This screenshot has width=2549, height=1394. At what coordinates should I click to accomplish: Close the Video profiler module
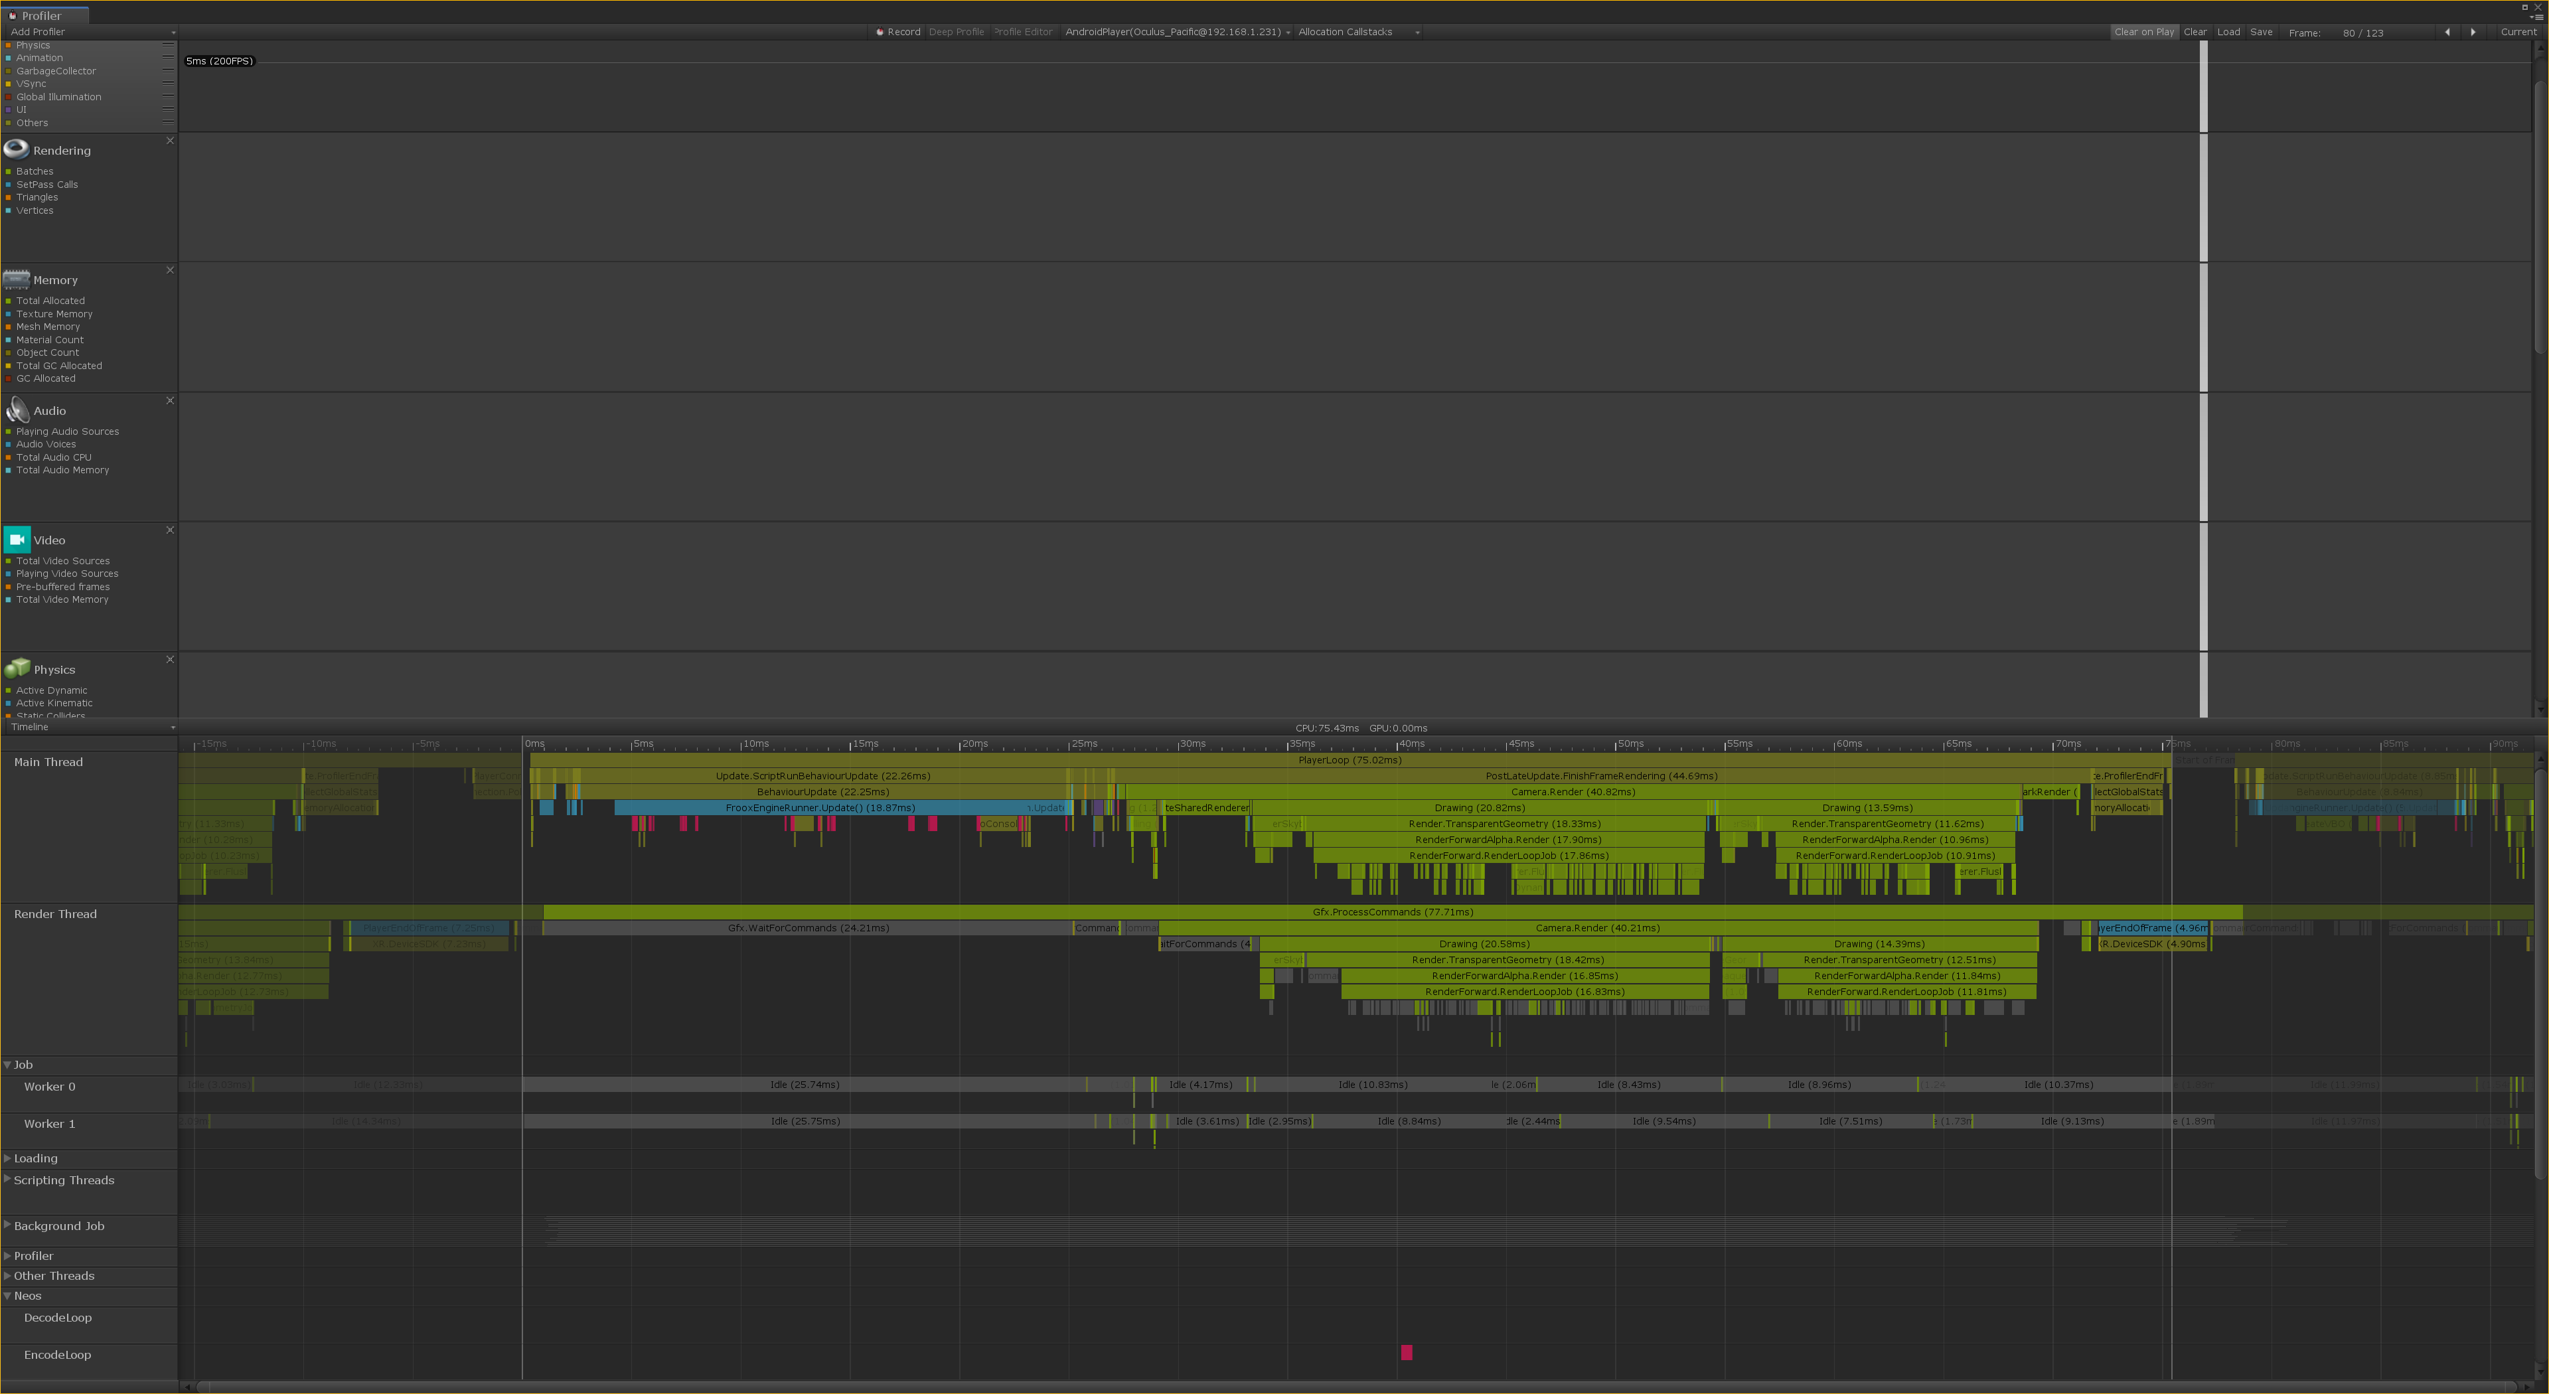pos(170,530)
